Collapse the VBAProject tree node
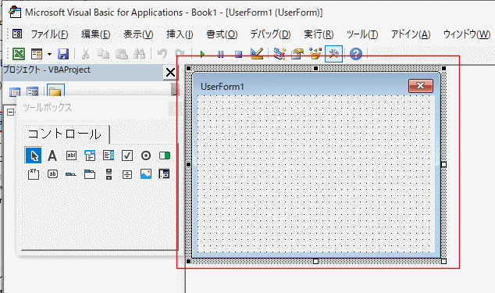The width and height of the screenshot is (495, 293). (x=10, y=113)
